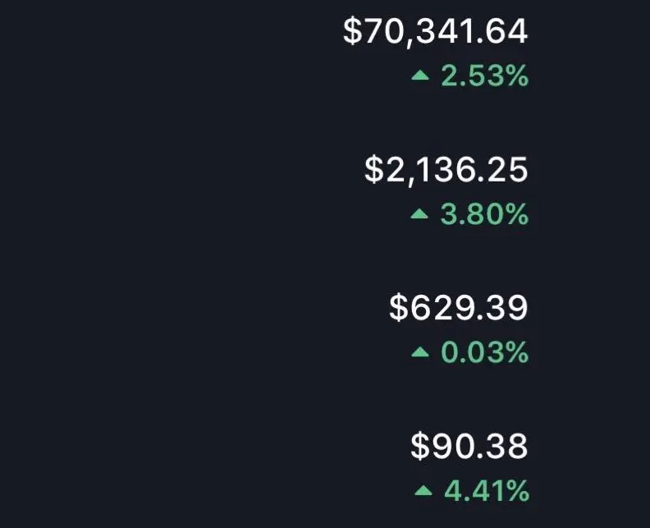Click the green up arrow beside 4.41%
This screenshot has width=650, height=528.
tap(423, 491)
